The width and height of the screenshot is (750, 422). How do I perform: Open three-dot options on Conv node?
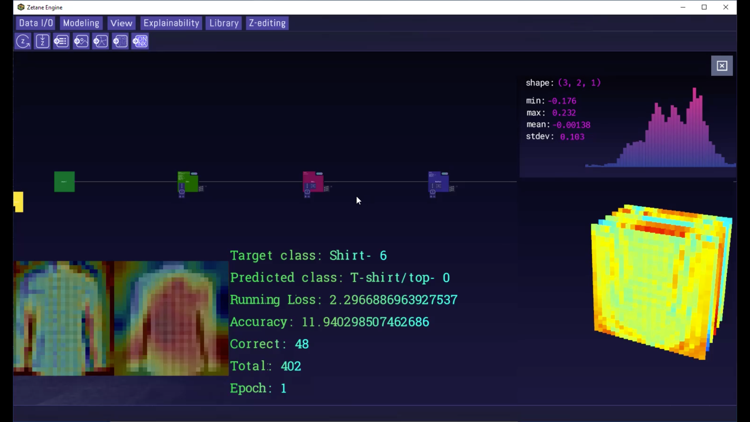pyautogui.click(x=182, y=186)
